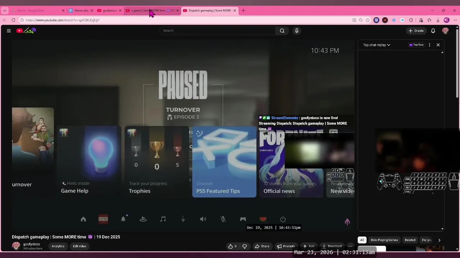Open the browser favorites list icon
460x258 pixels.
click(x=429, y=20)
